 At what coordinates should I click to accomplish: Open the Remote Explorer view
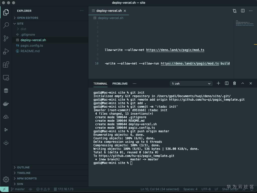(x=6, y=78)
